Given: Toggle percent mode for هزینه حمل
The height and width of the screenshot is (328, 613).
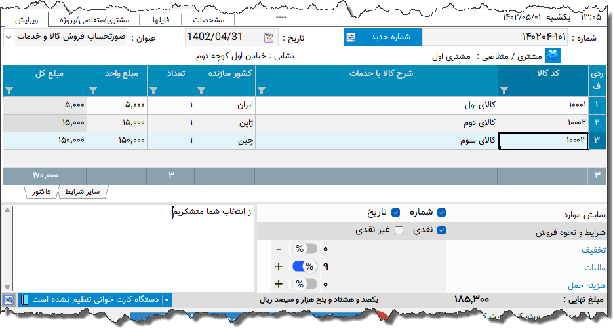Looking at the screenshot, I should coord(305,284).
